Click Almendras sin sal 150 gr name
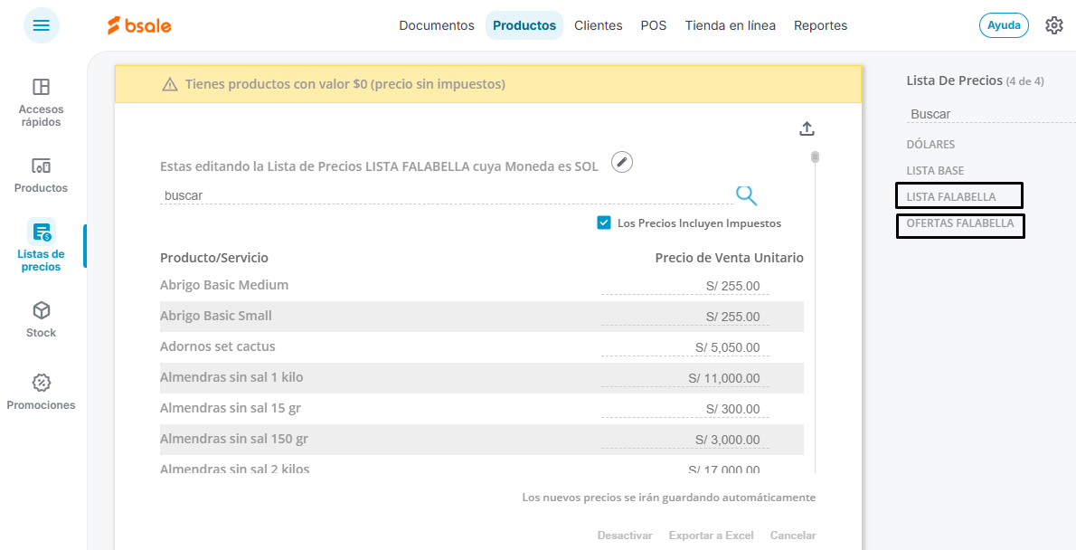 [x=233, y=439]
